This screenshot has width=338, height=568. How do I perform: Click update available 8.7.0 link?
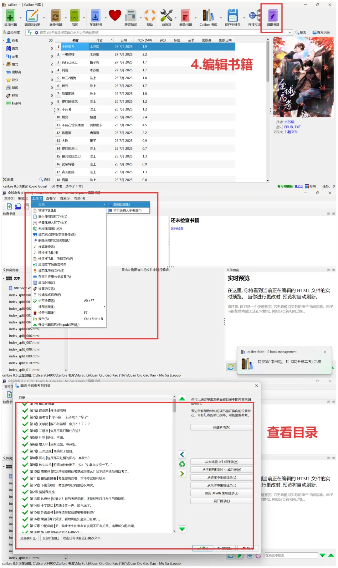pos(299,186)
